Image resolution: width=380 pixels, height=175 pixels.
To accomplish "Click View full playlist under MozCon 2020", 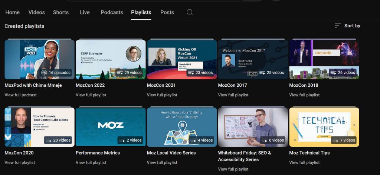I will [20, 162].
